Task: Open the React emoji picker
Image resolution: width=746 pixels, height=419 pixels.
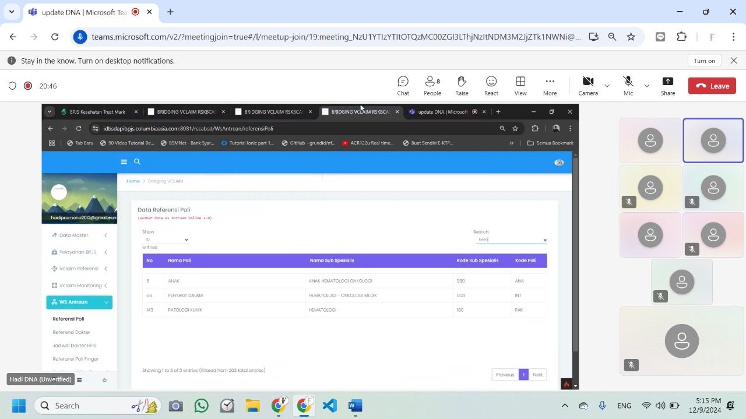Action: pos(491,86)
